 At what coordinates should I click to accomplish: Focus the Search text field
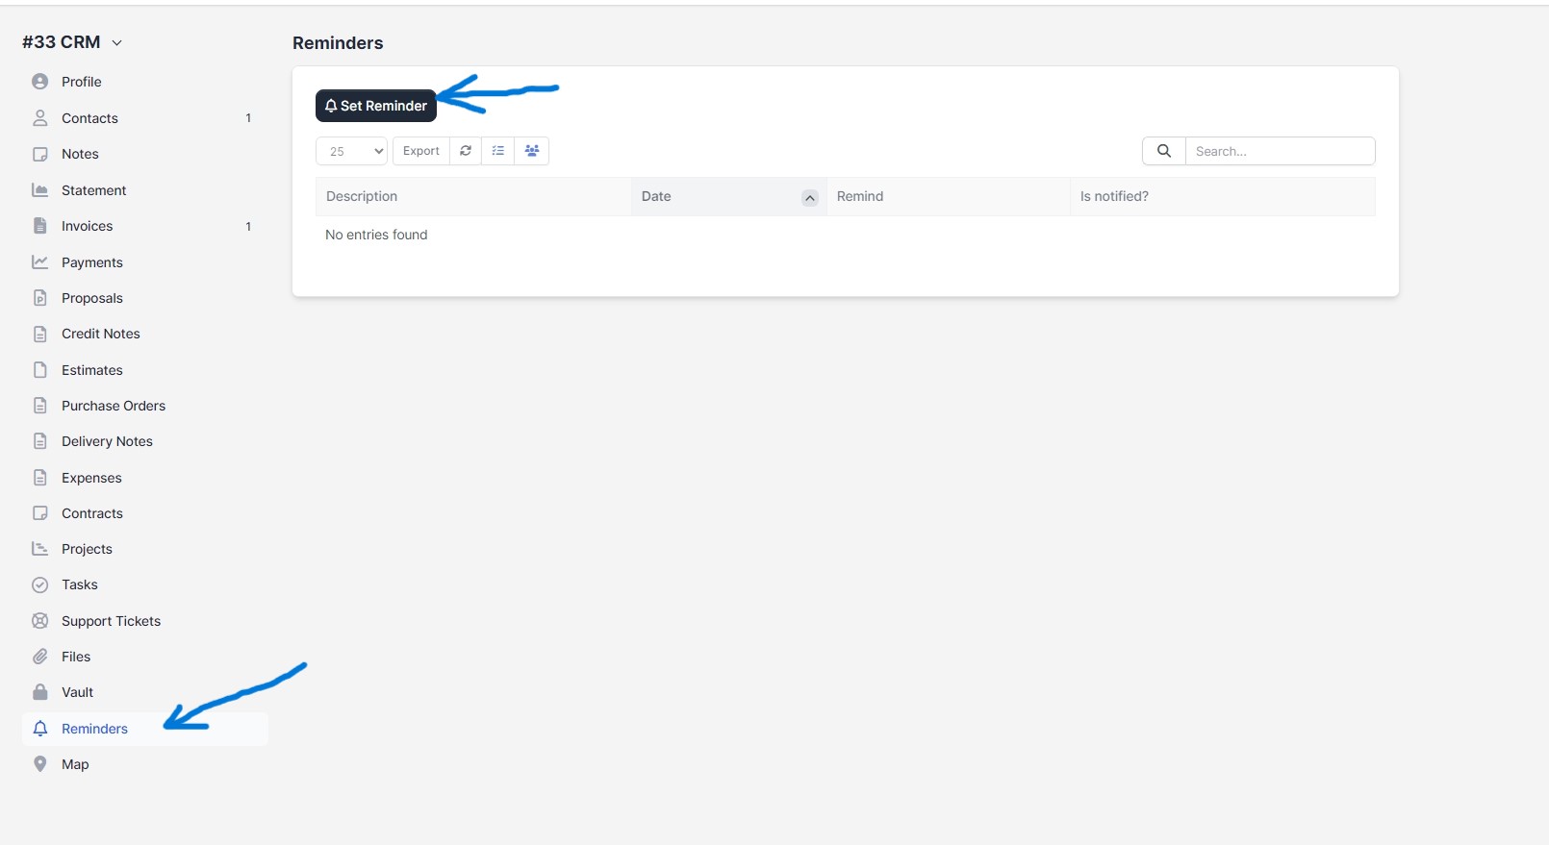pos(1279,151)
